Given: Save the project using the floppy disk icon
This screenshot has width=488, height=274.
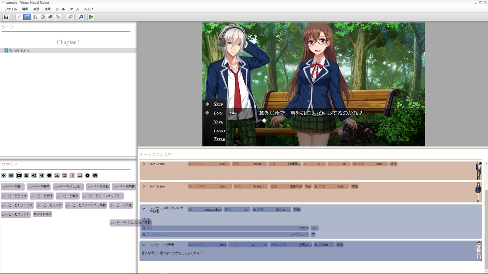Looking at the screenshot, I should 6,17.
